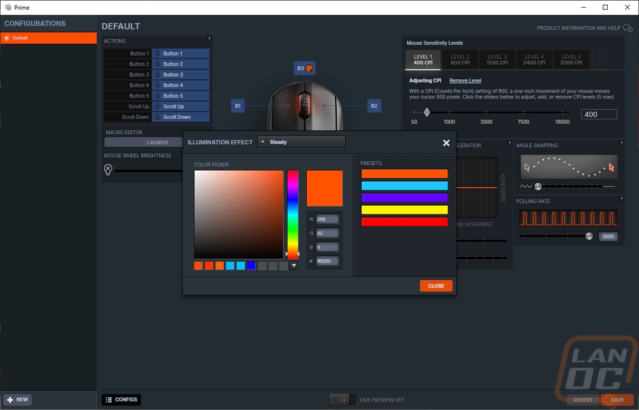Open the Illumination Effect Steady dropdown
639x410 pixels.
302,142
